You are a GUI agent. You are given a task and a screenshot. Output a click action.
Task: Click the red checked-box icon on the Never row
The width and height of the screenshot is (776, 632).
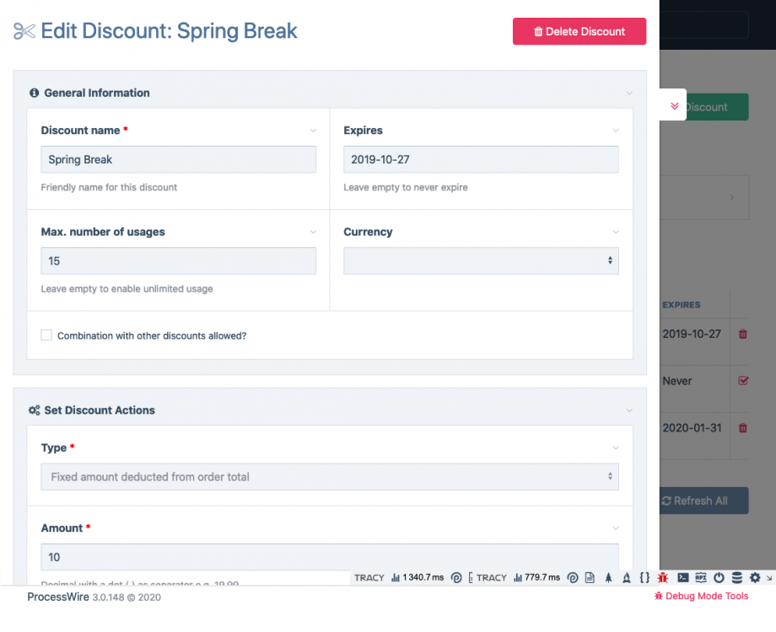[x=741, y=381]
